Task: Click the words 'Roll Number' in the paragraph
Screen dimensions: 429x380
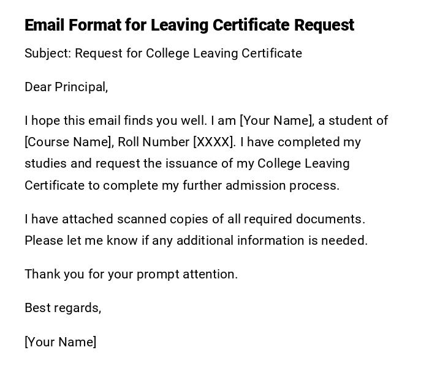Action: click(153, 142)
